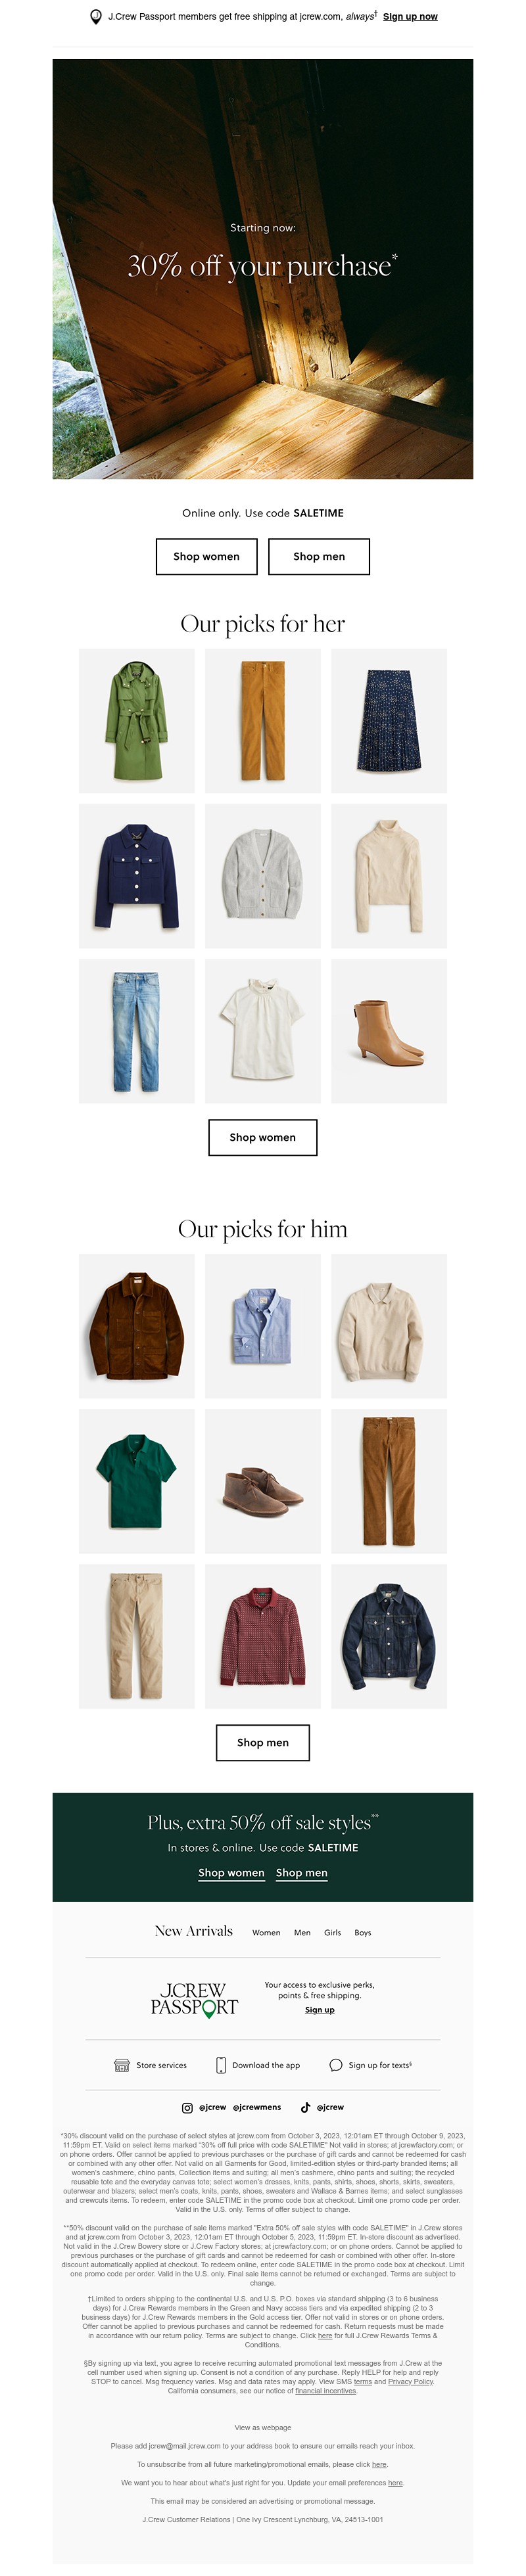Click Shop men button under hero image
526x2576 pixels.
tap(319, 556)
